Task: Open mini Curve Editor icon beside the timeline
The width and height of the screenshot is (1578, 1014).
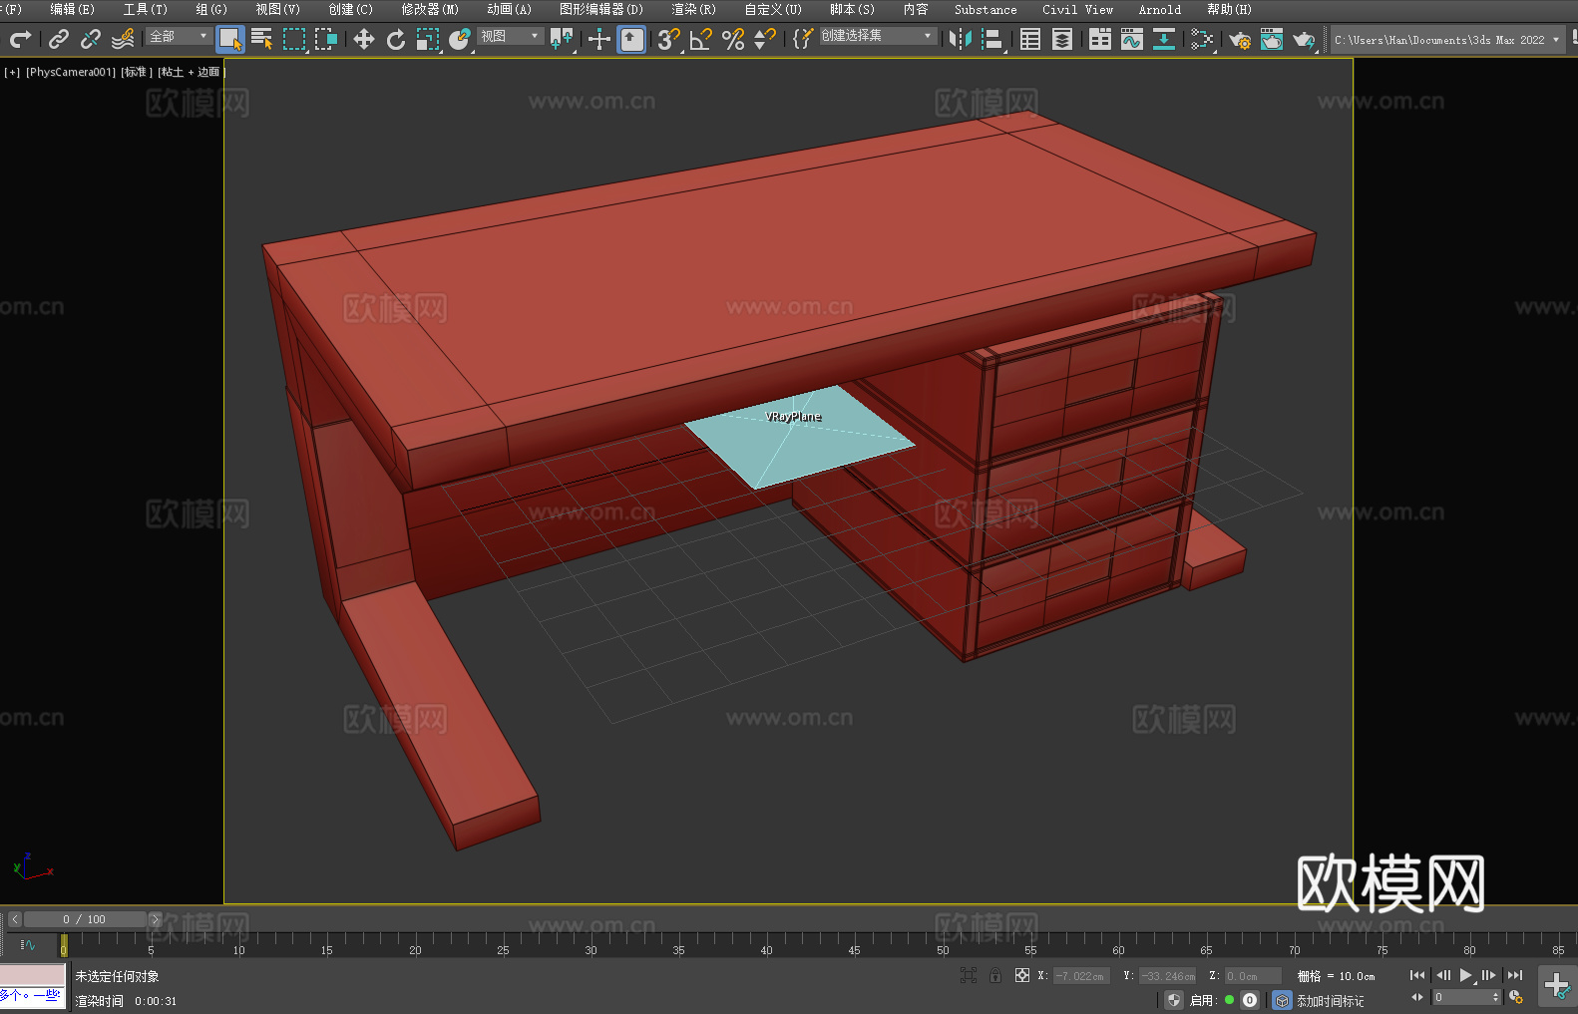Action: 27,944
